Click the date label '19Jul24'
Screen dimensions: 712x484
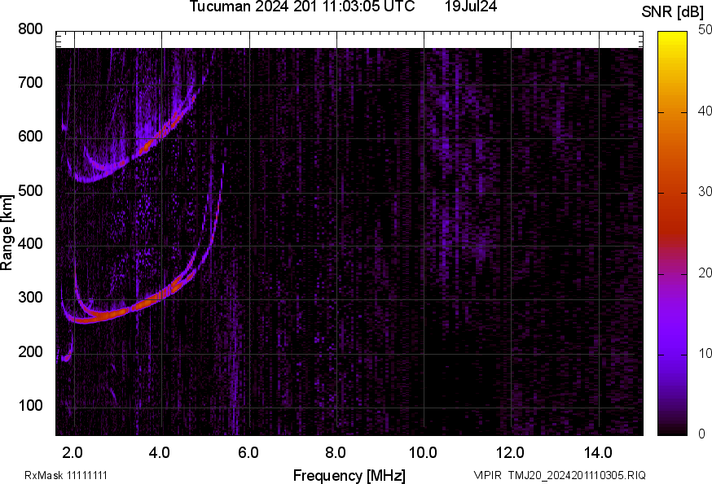[471, 7]
